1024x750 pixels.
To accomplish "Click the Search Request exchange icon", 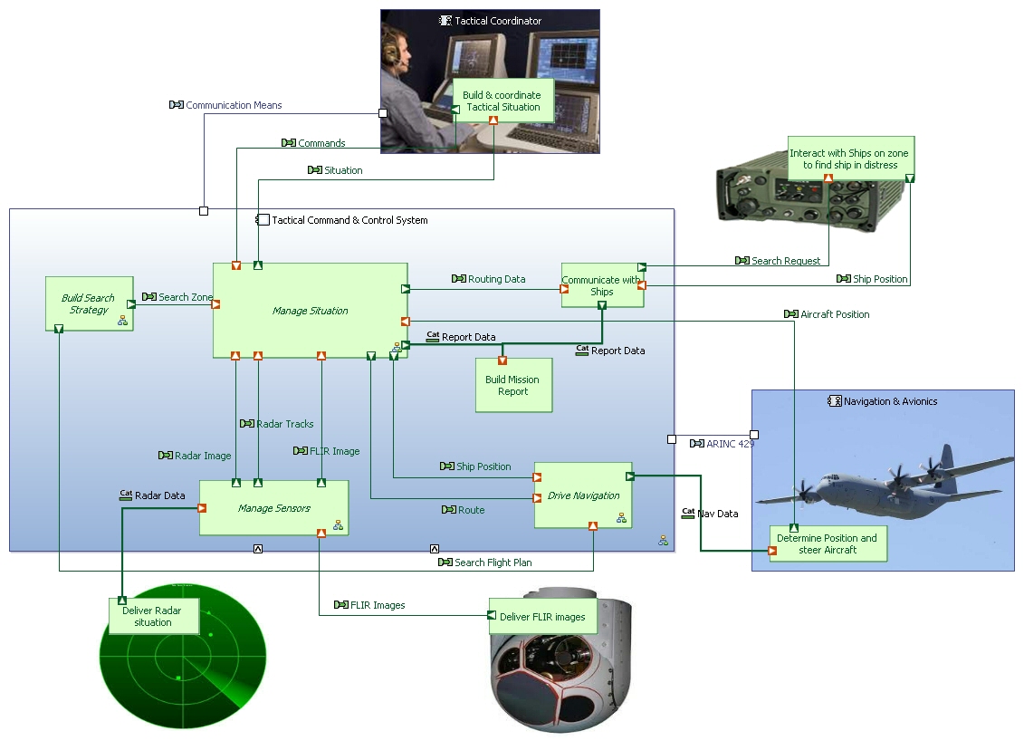I will [742, 261].
